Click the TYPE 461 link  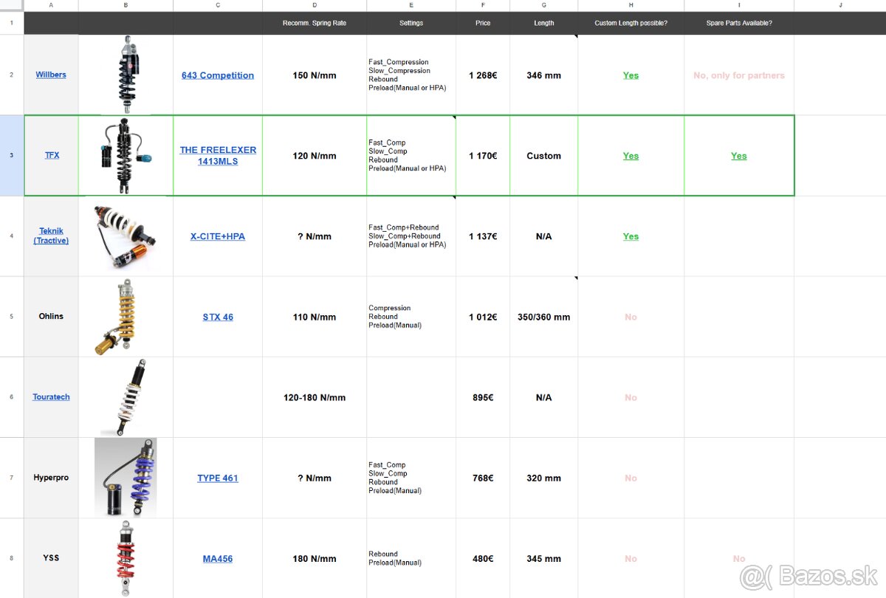click(218, 478)
